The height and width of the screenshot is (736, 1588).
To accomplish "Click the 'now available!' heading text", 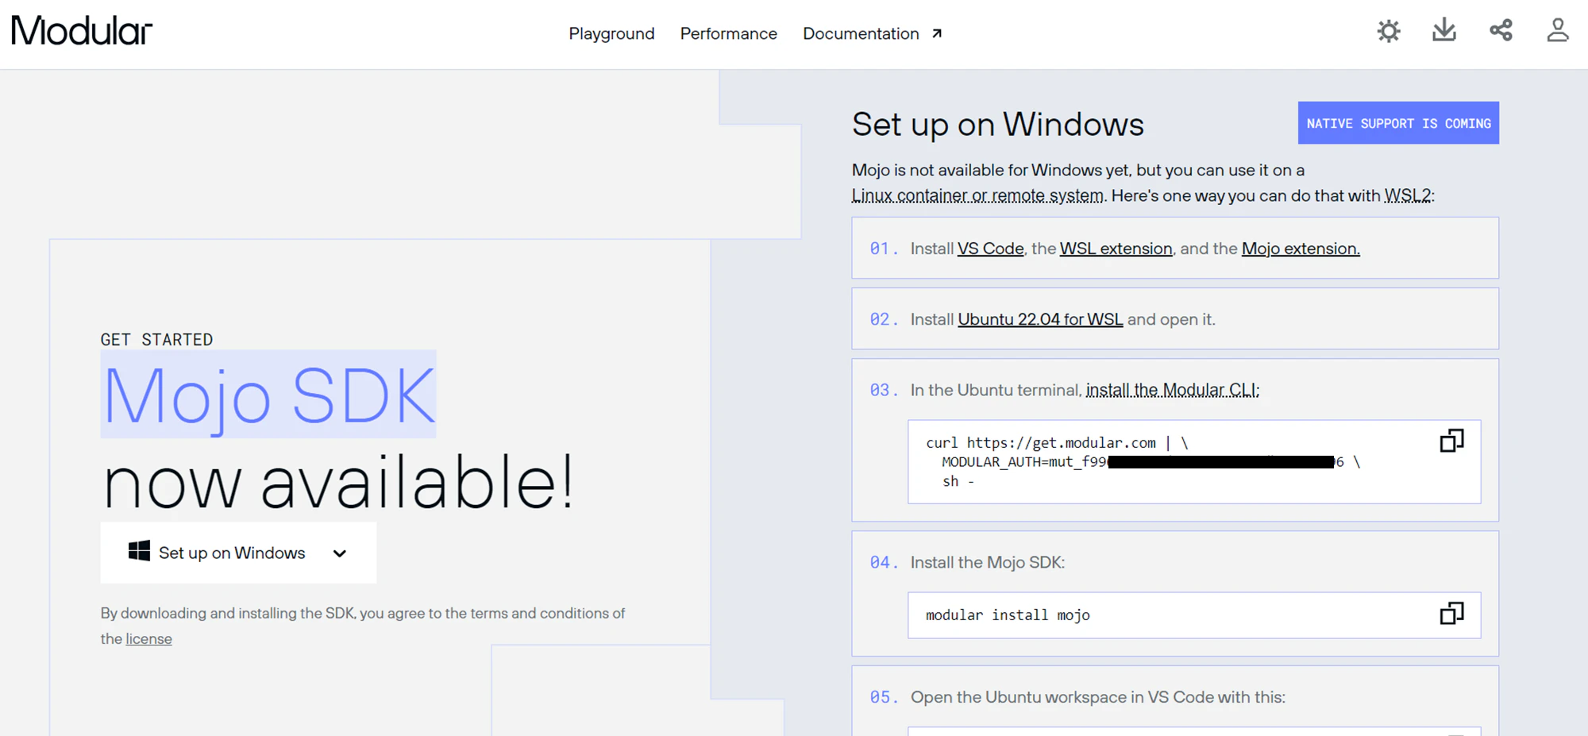I will coord(337,483).
